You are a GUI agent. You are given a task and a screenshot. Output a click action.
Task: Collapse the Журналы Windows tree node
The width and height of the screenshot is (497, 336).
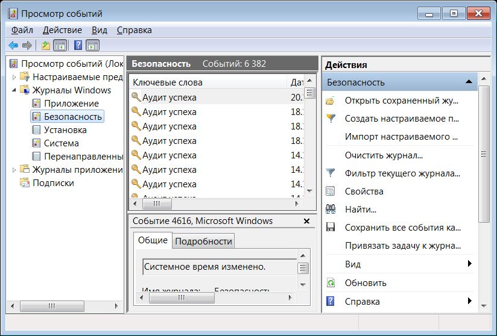(14, 90)
